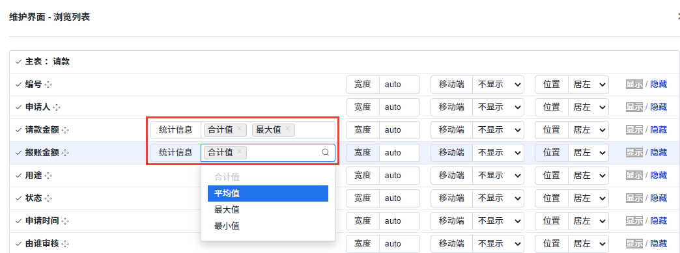Open the 移动端 dropdown for 用途 row
The image size is (680, 253).
point(498,175)
